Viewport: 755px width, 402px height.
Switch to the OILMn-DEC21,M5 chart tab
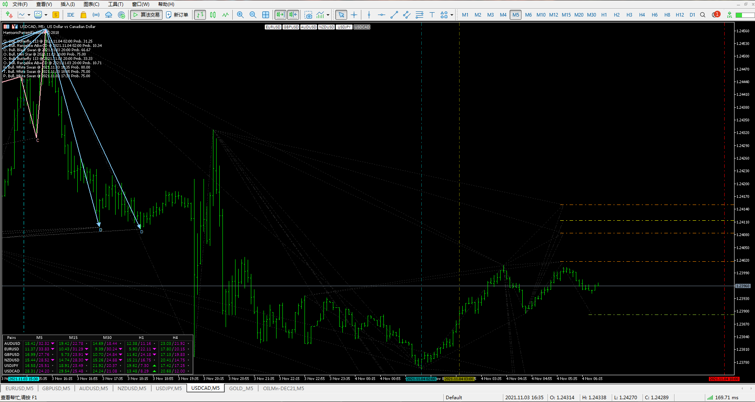(x=283, y=388)
